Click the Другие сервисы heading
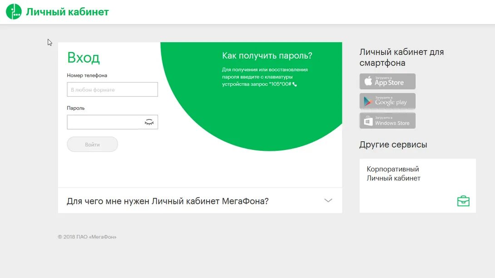The image size is (495, 278). click(393, 145)
